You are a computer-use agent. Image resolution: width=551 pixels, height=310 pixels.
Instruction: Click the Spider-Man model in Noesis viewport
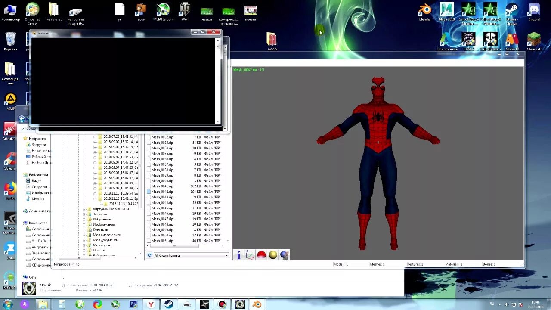pyautogui.click(x=378, y=164)
